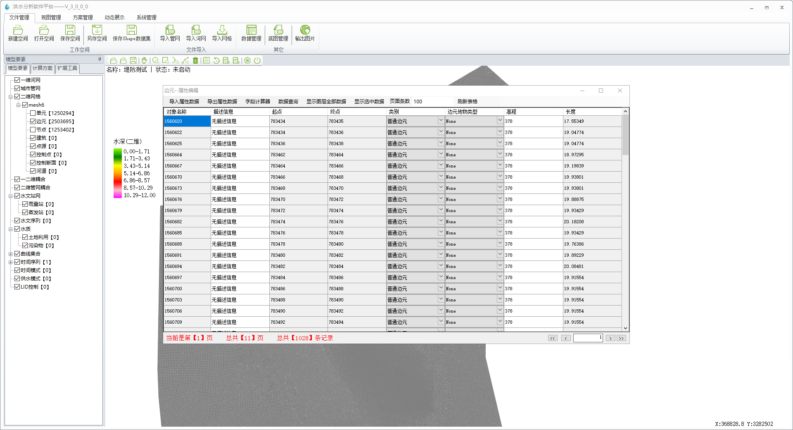The height and width of the screenshot is (430, 793).
Task: Toggle the LID控制【0】 checkbox
Action: click(17, 287)
